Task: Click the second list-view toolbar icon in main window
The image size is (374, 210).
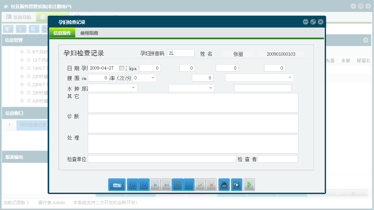Action: click(x=21, y=29)
